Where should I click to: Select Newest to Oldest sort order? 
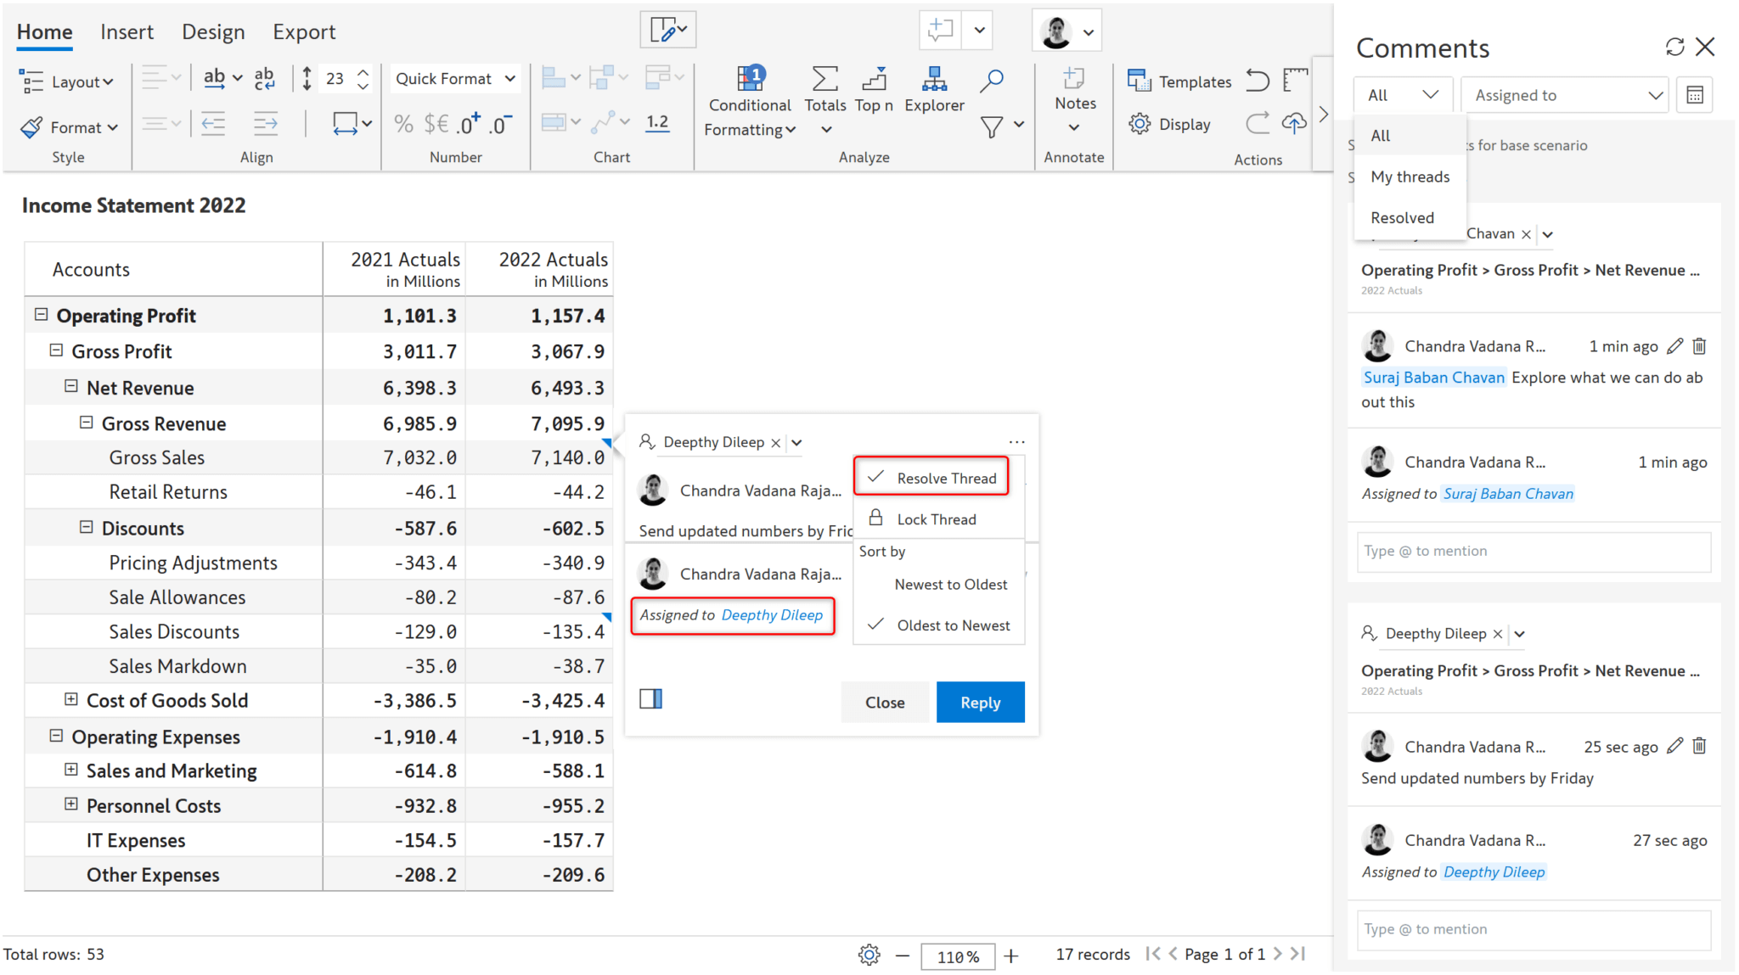pos(951,584)
